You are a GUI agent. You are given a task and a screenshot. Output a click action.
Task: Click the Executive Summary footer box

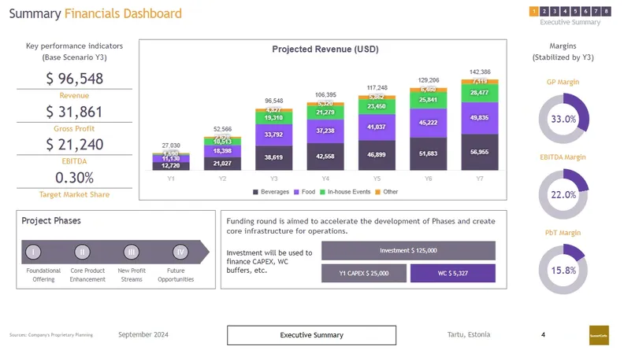[x=311, y=335]
